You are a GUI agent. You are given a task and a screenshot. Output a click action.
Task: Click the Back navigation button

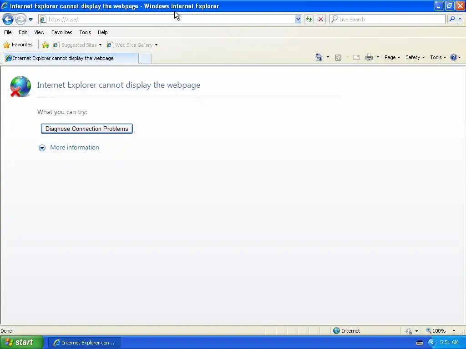8,19
